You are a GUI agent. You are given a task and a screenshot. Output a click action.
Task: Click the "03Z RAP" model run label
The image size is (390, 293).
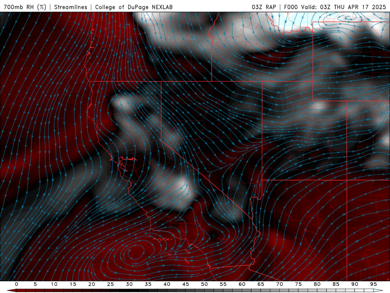264,7
